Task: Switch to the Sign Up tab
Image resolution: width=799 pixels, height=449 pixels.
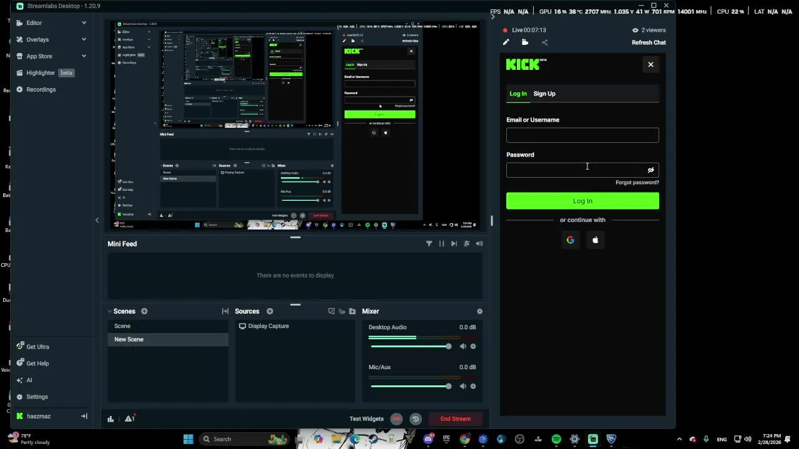Action: click(x=544, y=94)
